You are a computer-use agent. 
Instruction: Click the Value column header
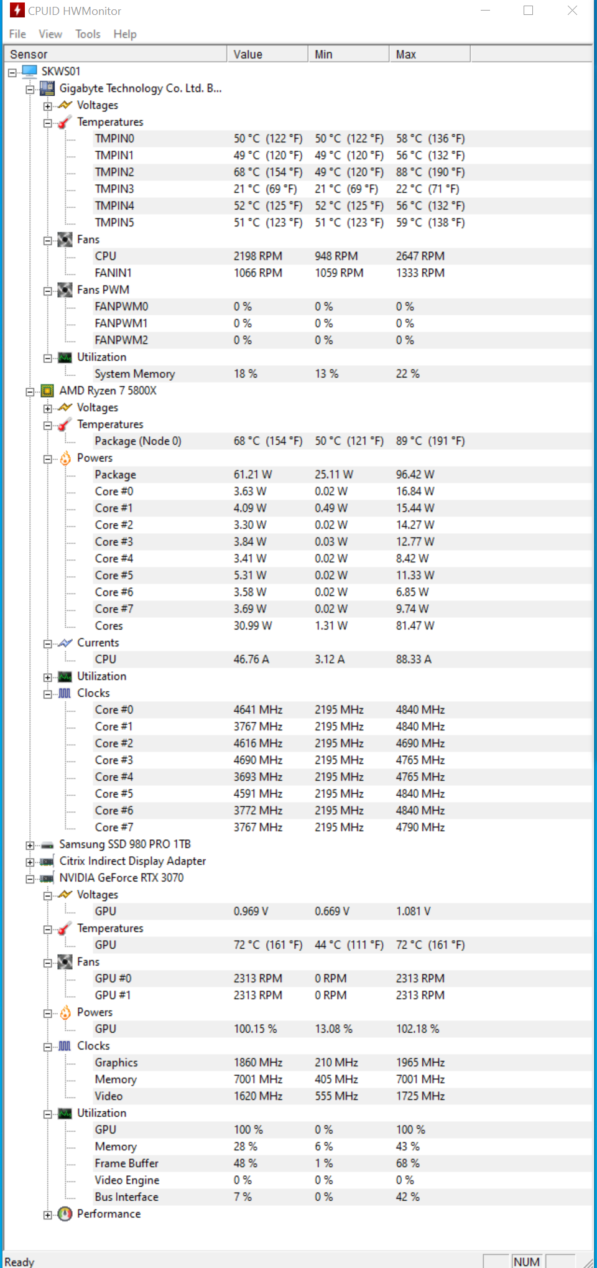coord(267,54)
